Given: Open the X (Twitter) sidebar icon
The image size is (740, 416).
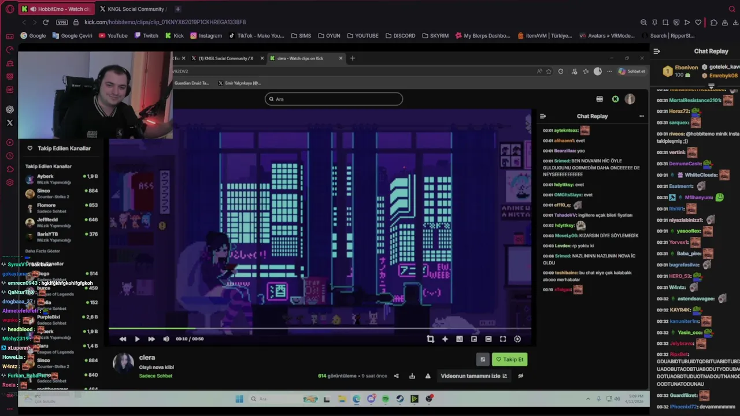Looking at the screenshot, I should (x=10, y=122).
